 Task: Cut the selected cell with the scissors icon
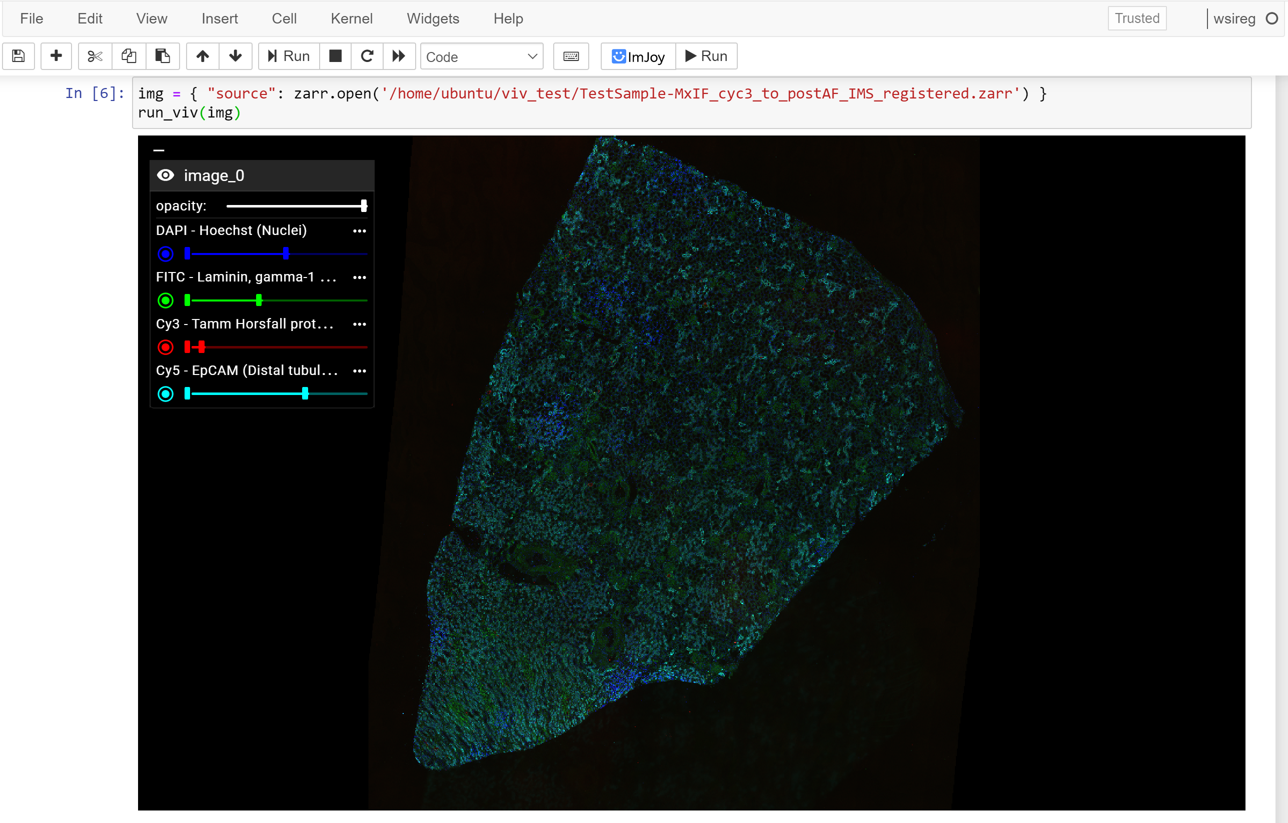(95, 56)
